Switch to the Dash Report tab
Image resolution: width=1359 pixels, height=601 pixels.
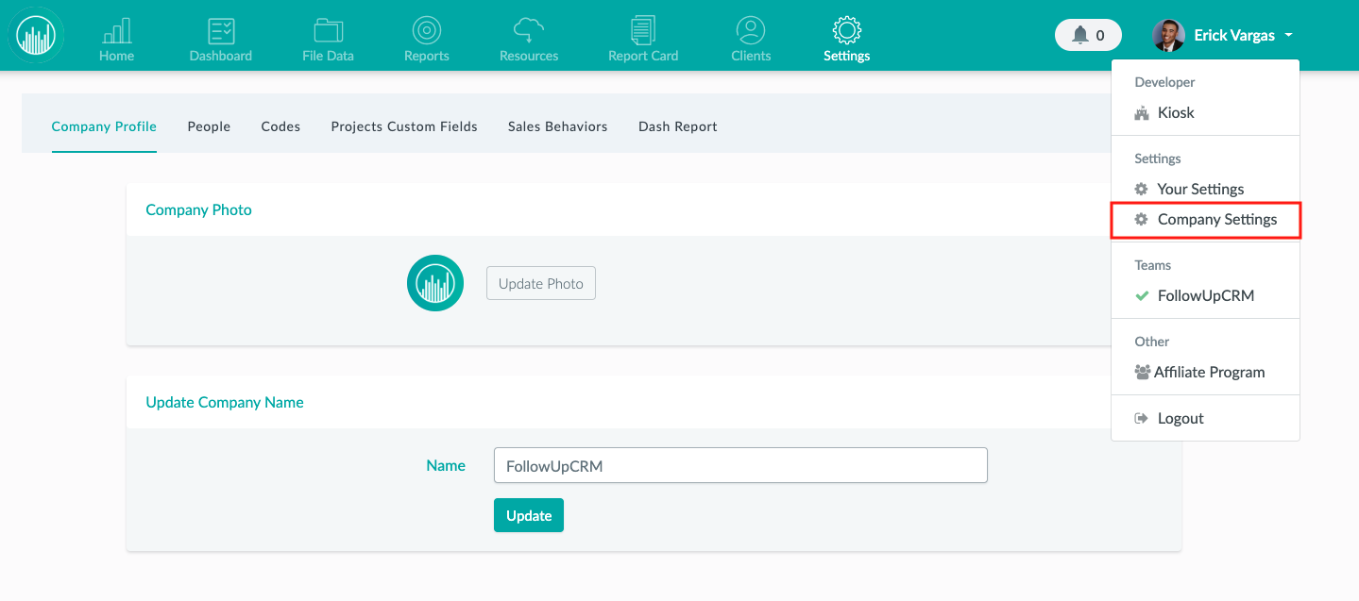(677, 126)
